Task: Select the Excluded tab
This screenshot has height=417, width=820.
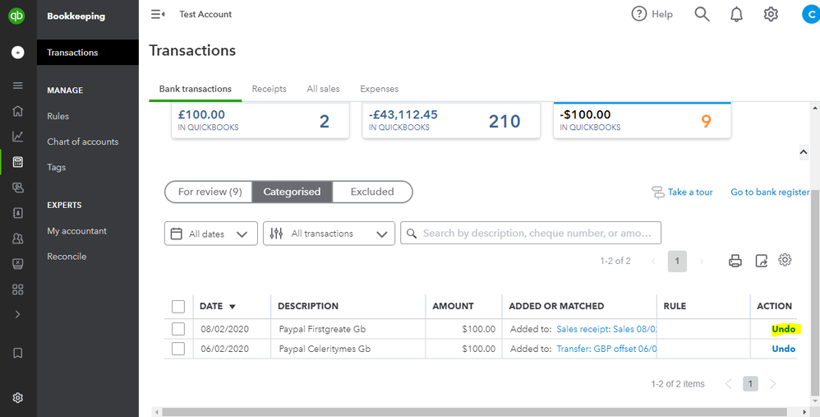Action: [x=372, y=192]
